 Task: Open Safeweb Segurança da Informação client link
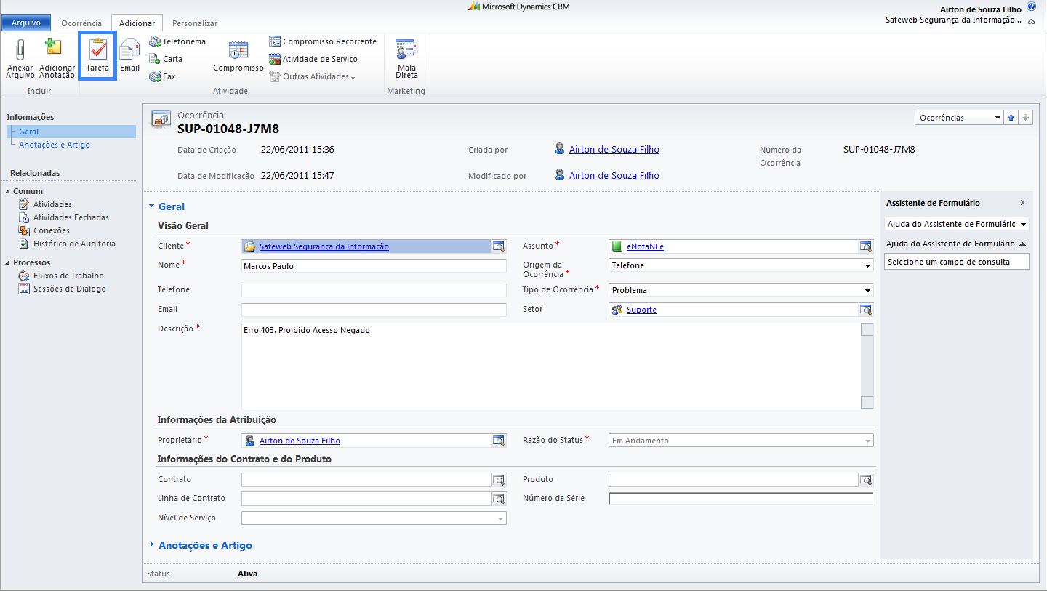pyautogui.click(x=324, y=246)
